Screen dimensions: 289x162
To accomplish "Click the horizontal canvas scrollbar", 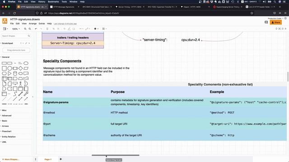I will [x=116, y=155].
